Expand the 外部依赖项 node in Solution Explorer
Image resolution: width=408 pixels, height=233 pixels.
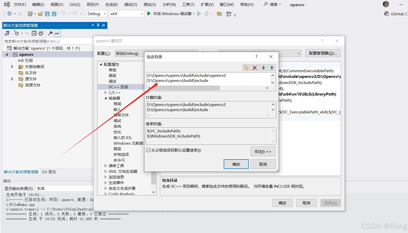(12, 67)
